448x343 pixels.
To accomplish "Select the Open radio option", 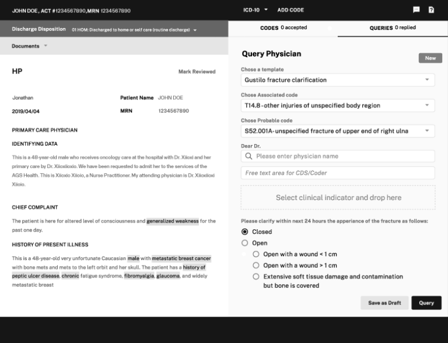I will (x=245, y=243).
